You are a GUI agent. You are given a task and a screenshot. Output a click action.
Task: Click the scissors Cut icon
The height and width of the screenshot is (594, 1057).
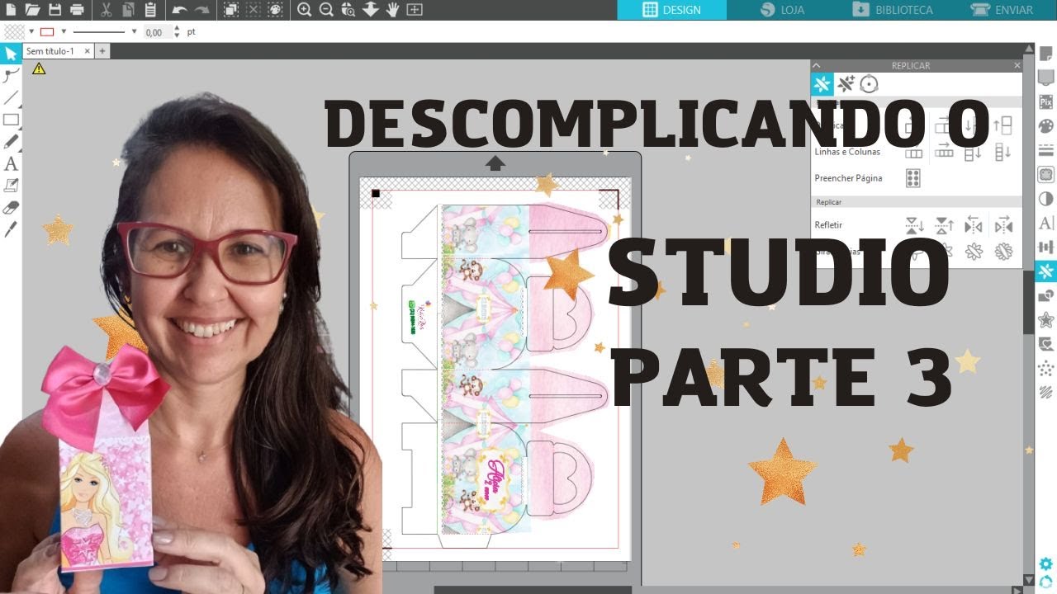click(x=106, y=10)
